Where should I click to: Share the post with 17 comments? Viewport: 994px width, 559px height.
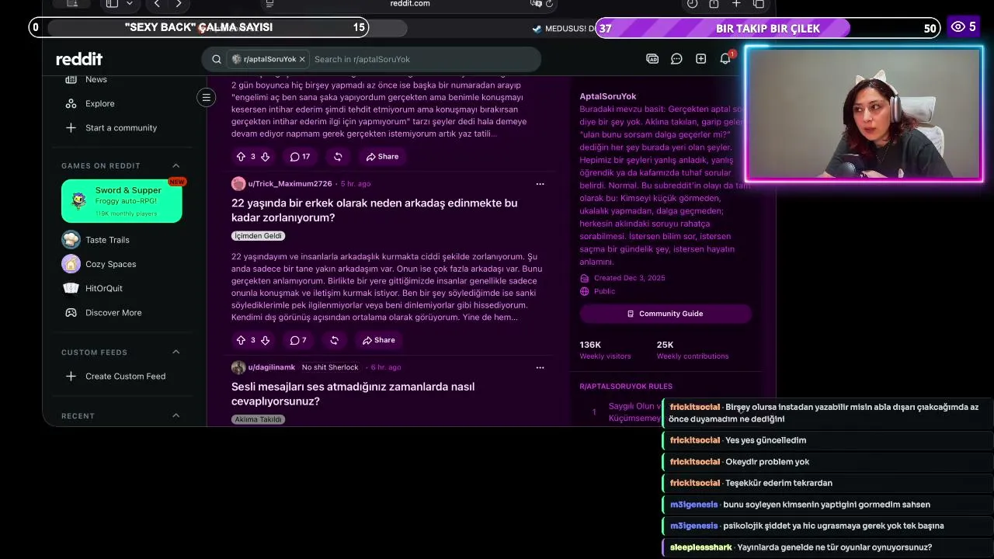pyautogui.click(x=382, y=157)
